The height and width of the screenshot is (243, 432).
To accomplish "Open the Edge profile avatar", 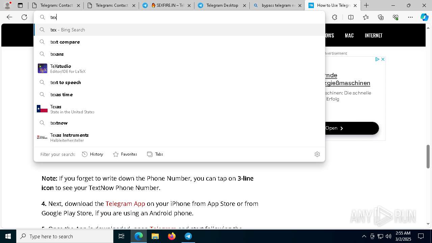I will pyautogui.click(x=7, y=5).
